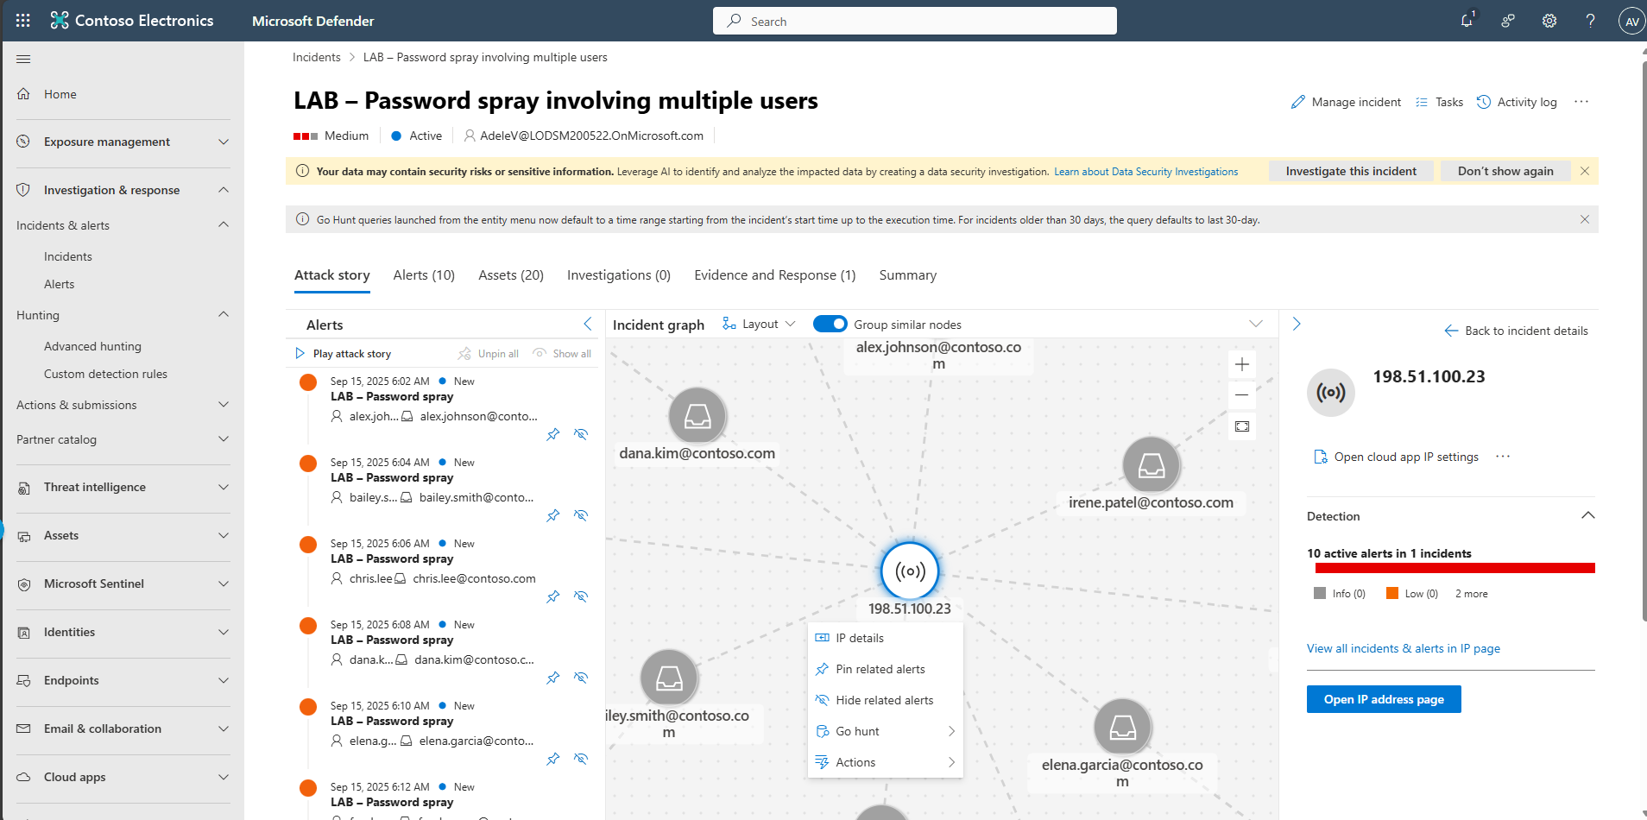The width and height of the screenshot is (1647, 820).
Task: Open Manage incident
Action: pyautogui.click(x=1346, y=102)
